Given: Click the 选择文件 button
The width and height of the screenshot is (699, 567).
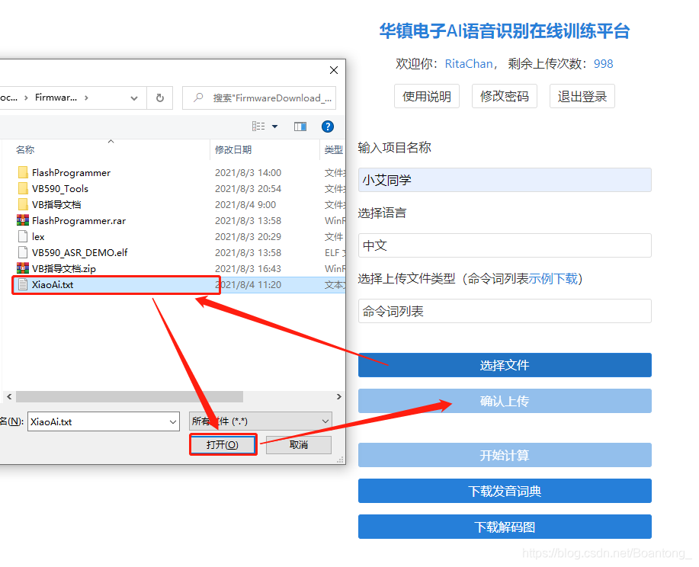Looking at the screenshot, I should [x=505, y=365].
